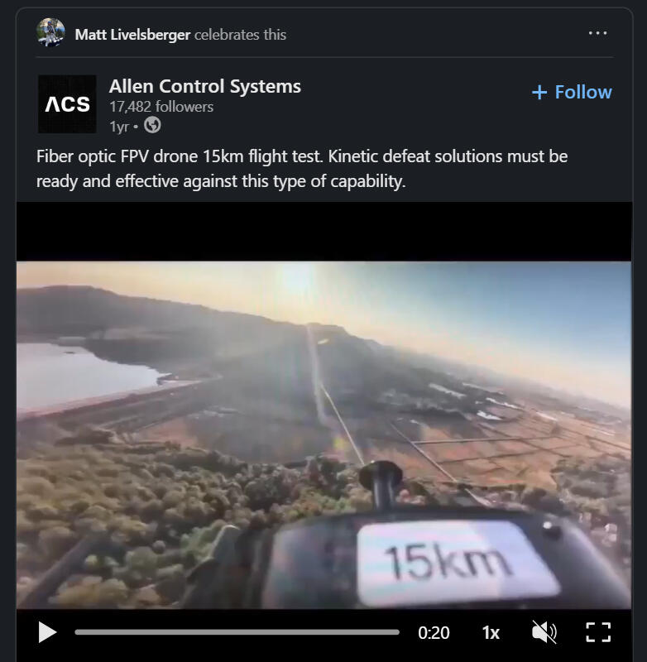Follow Allen Control Systems

click(572, 92)
